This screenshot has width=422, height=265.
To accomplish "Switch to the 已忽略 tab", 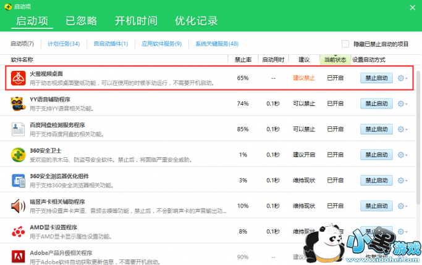I will (82, 21).
